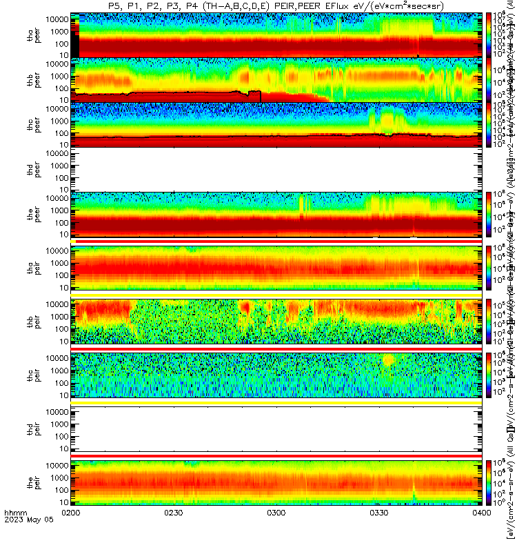517x552 pixels.
Task: Select the 'thb peir' panel label
Action: click(x=34, y=322)
